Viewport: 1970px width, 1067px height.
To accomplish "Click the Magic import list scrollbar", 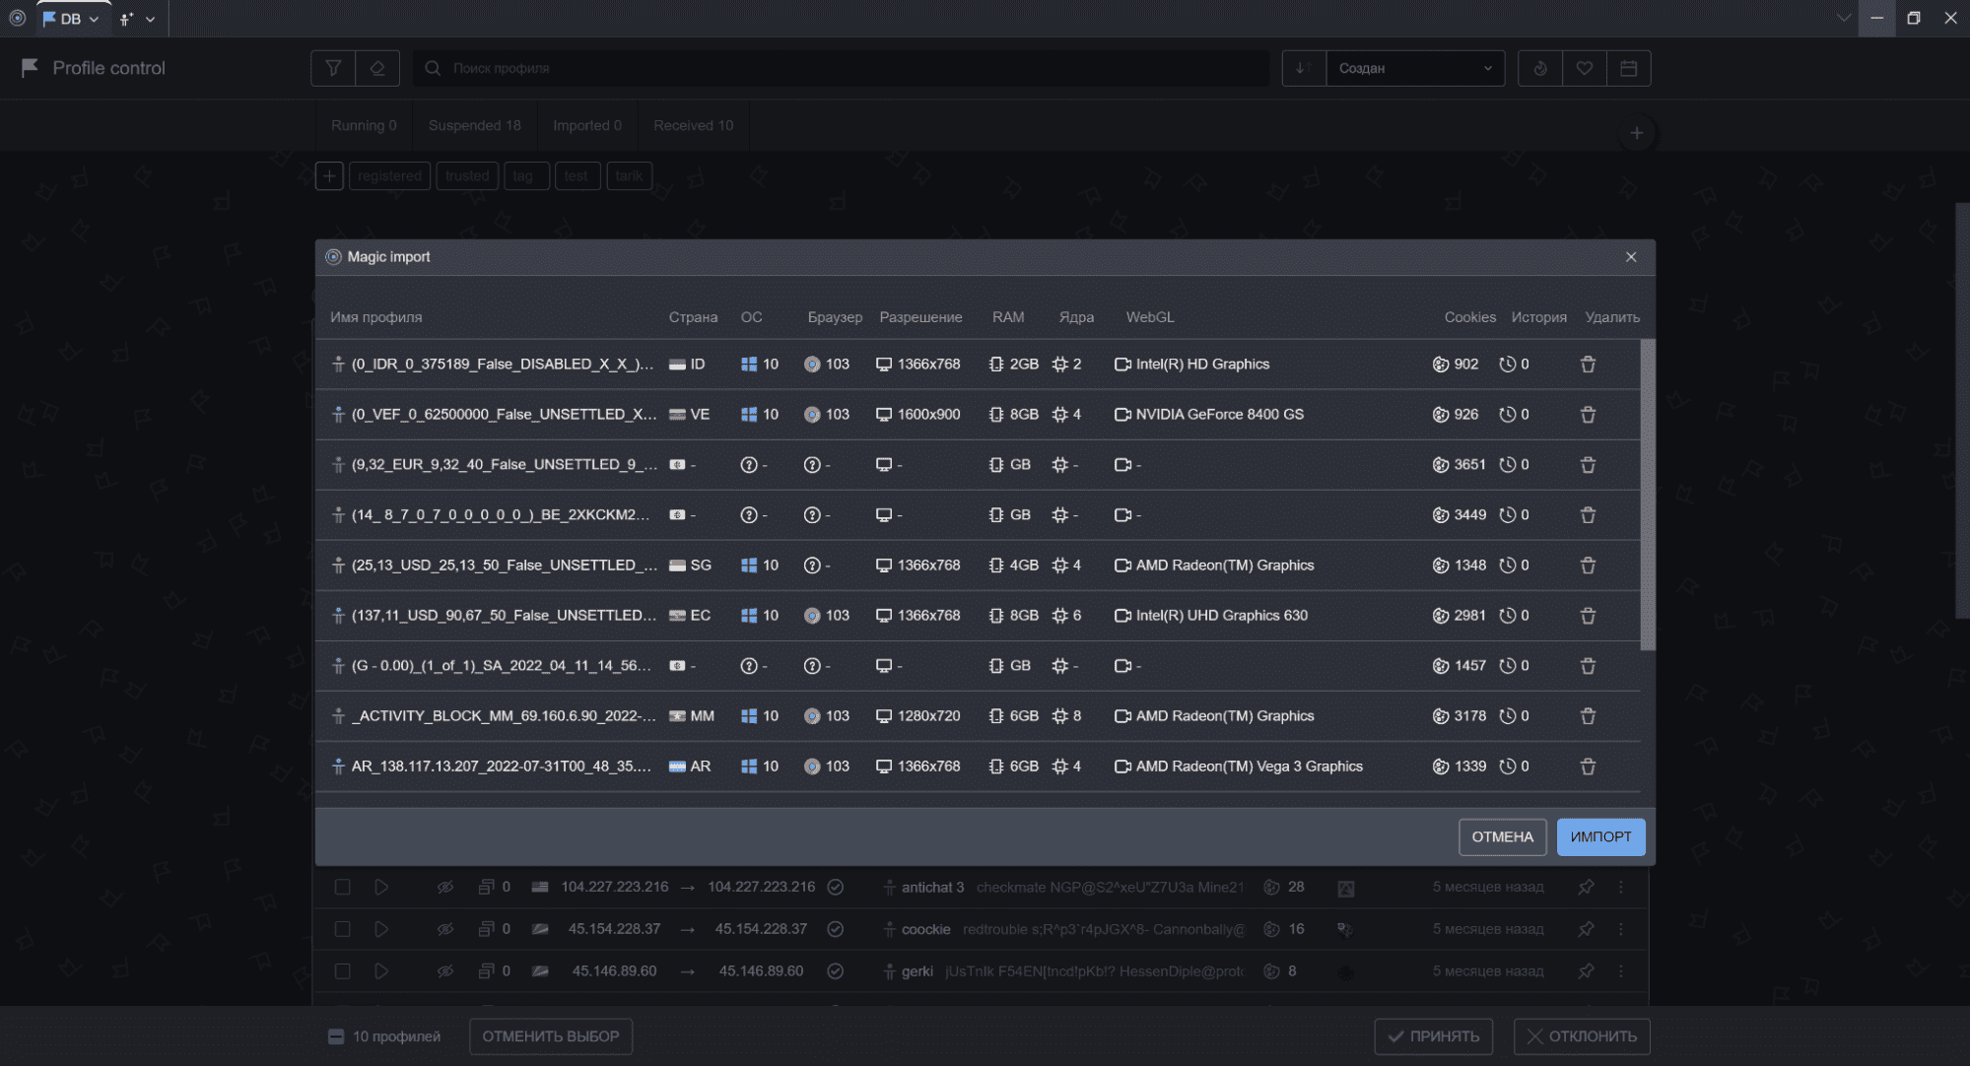I will [1648, 495].
